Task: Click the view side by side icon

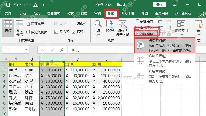Action: pyautogui.click(x=169, y=22)
